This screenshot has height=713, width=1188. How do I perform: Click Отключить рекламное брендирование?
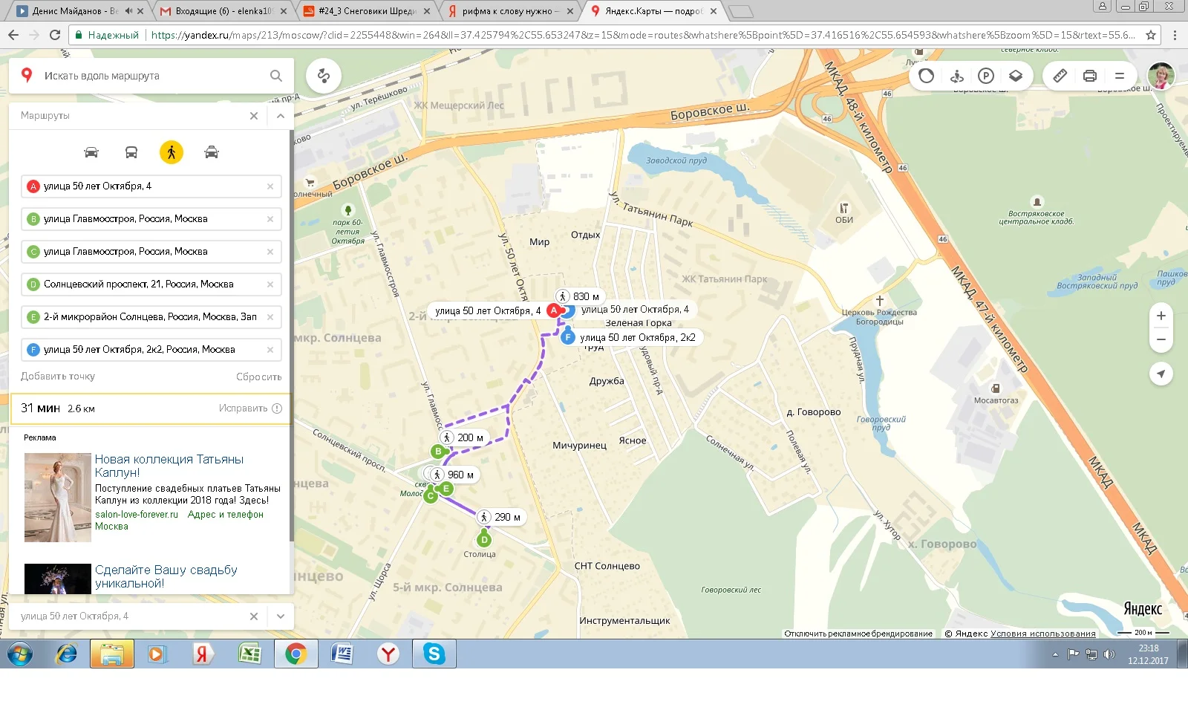(x=858, y=634)
